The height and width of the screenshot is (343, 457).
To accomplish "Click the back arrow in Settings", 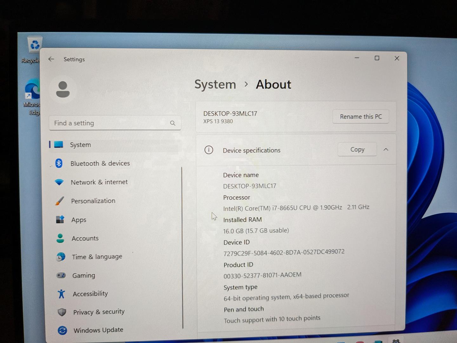I will pyautogui.click(x=51, y=59).
